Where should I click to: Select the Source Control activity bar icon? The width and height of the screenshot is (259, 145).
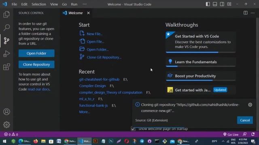tap(6, 41)
